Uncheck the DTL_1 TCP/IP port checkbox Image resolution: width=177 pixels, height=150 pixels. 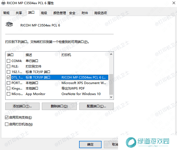[8, 77]
